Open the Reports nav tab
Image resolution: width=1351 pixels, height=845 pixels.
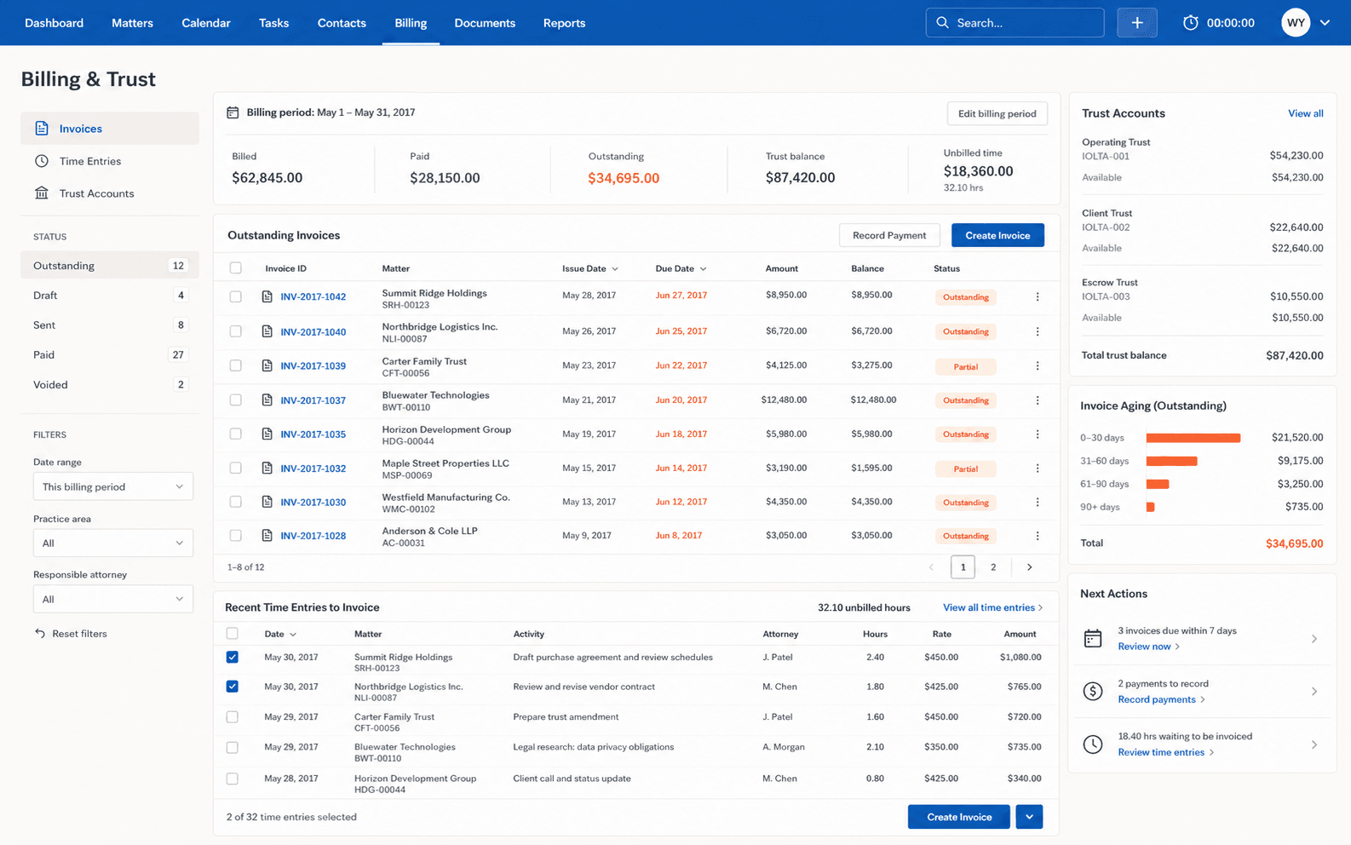tap(564, 23)
